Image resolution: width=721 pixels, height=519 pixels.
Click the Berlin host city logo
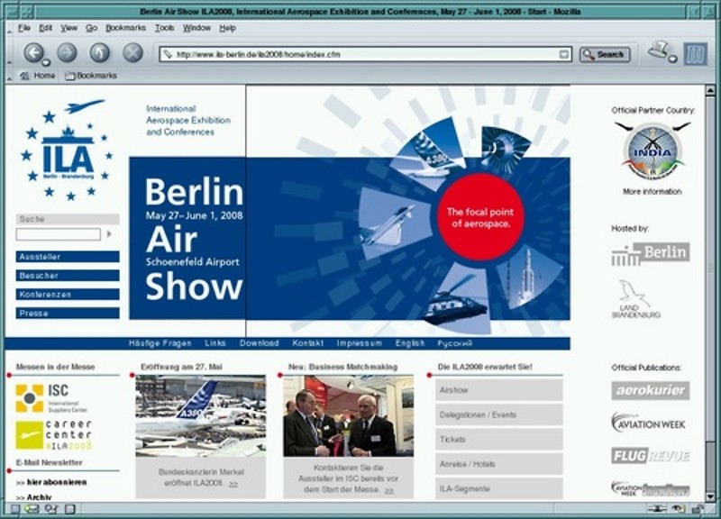651,253
